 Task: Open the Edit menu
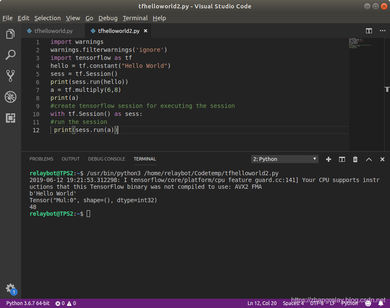[24, 18]
